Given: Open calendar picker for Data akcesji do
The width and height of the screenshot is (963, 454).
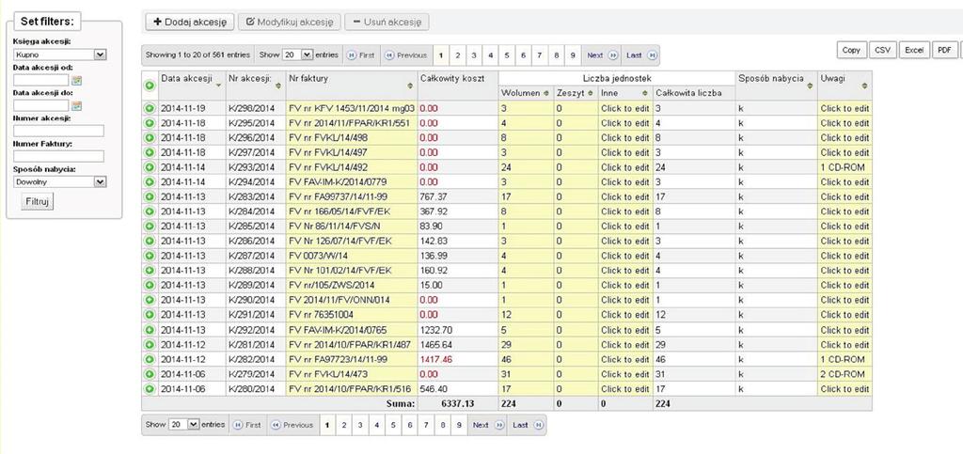Looking at the screenshot, I should point(77,106).
